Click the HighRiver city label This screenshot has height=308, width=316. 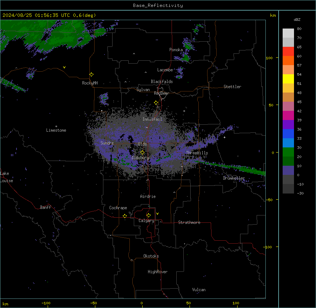[x=158, y=272]
